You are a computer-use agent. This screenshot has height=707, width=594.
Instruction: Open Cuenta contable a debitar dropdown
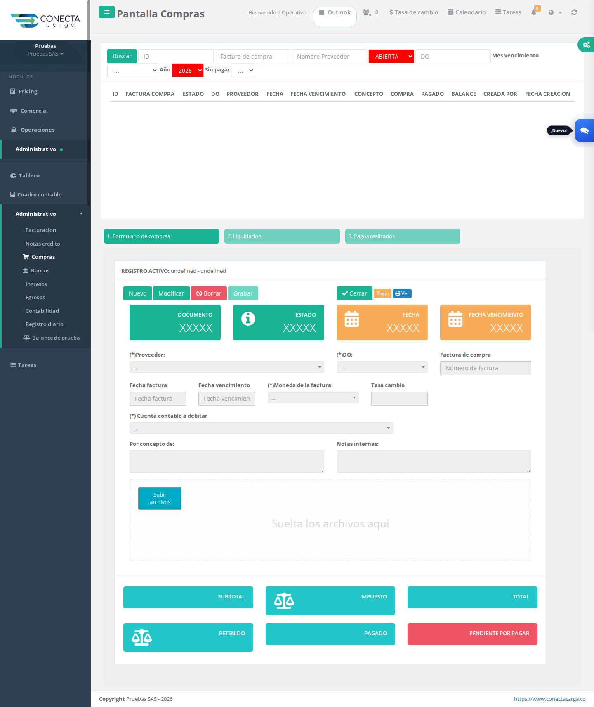pos(261,428)
